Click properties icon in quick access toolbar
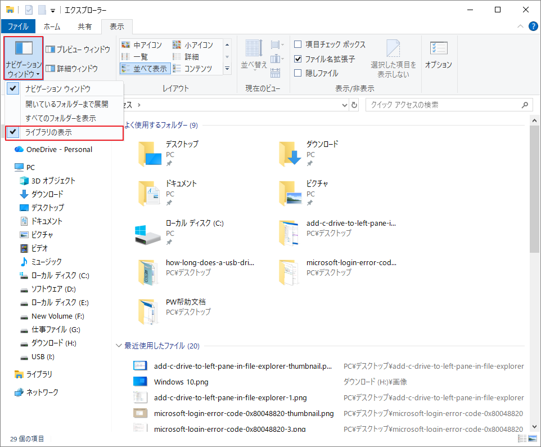 pyautogui.click(x=29, y=10)
